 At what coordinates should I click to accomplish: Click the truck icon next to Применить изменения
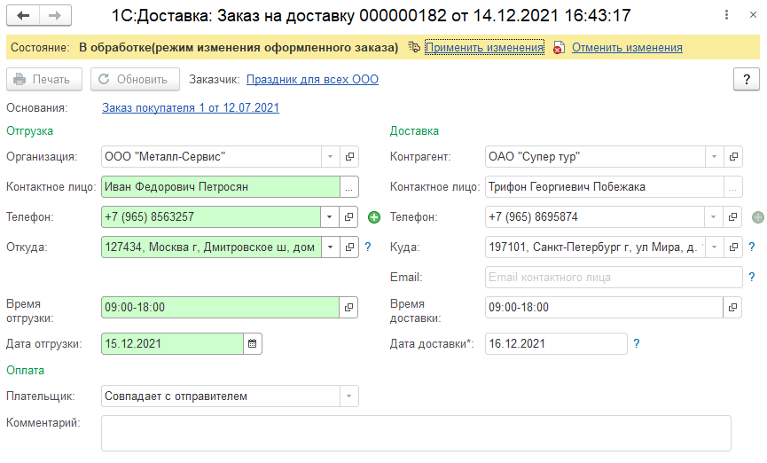414,48
